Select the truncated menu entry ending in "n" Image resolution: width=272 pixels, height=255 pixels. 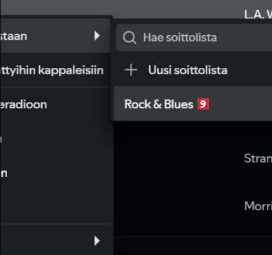4,173
